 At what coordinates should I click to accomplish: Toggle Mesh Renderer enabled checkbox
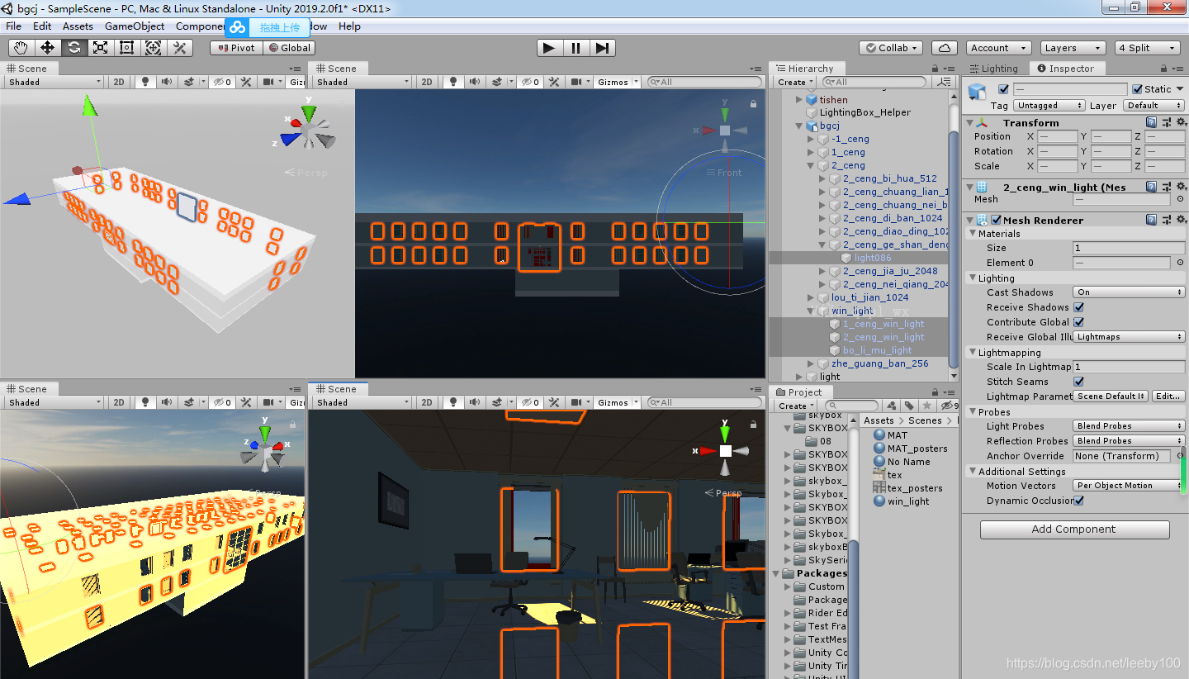pyautogui.click(x=997, y=220)
